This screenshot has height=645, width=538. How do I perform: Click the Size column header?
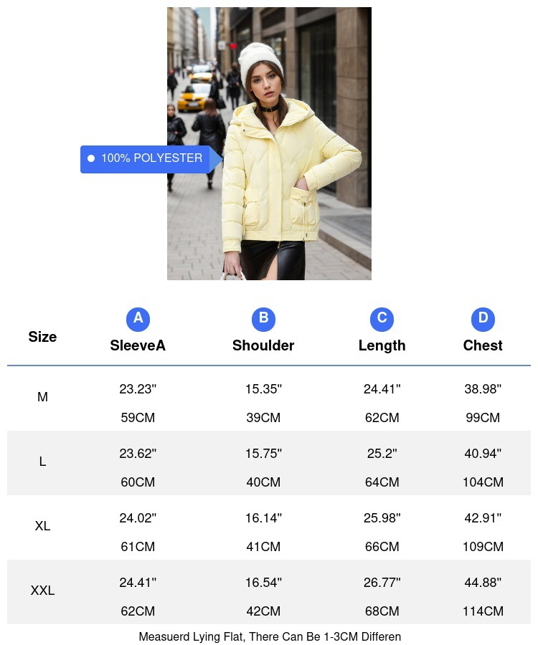coord(42,337)
